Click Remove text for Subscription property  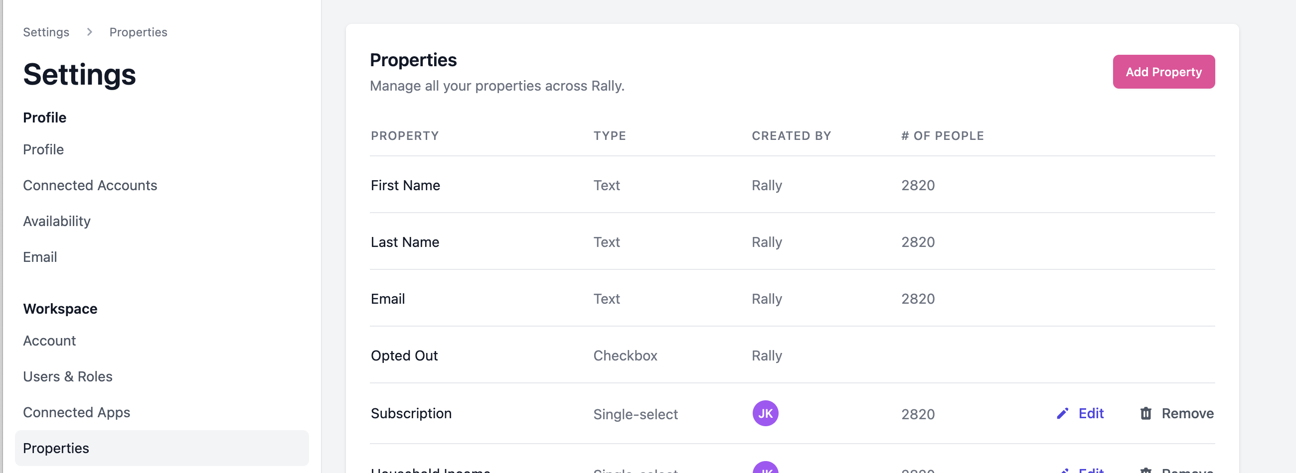click(1187, 413)
